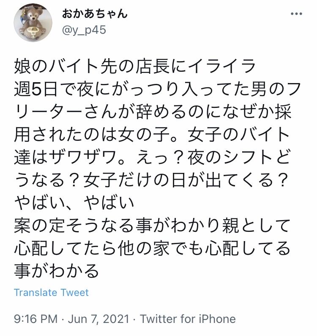The image size is (317, 336).
Task: Click the Jun 7, 2021 date
Action: click(98, 319)
